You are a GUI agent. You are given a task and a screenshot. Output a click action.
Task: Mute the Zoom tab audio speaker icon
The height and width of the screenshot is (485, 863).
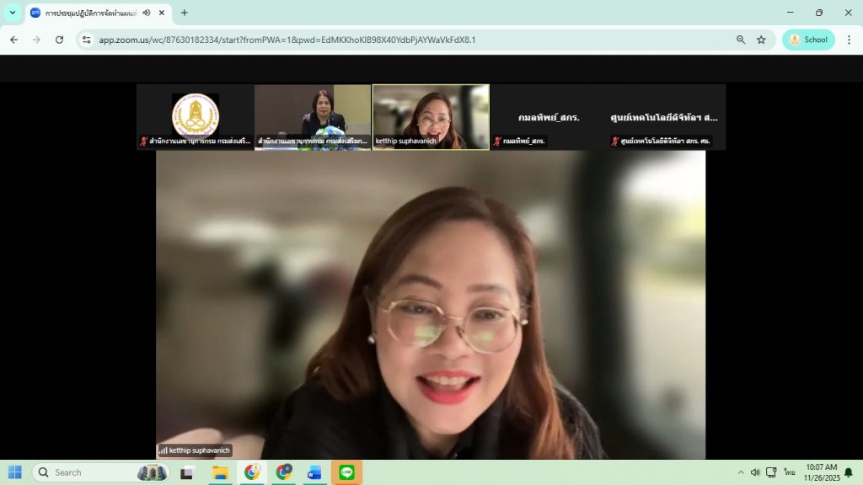[147, 13]
